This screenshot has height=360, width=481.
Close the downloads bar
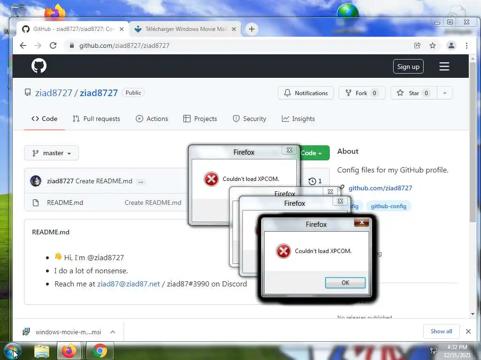point(468,331)
